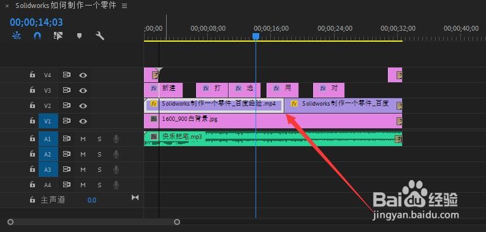Mute audio track A3
Image resolution: width=486 pixels, height=232 pixels.
pos(83,170)
